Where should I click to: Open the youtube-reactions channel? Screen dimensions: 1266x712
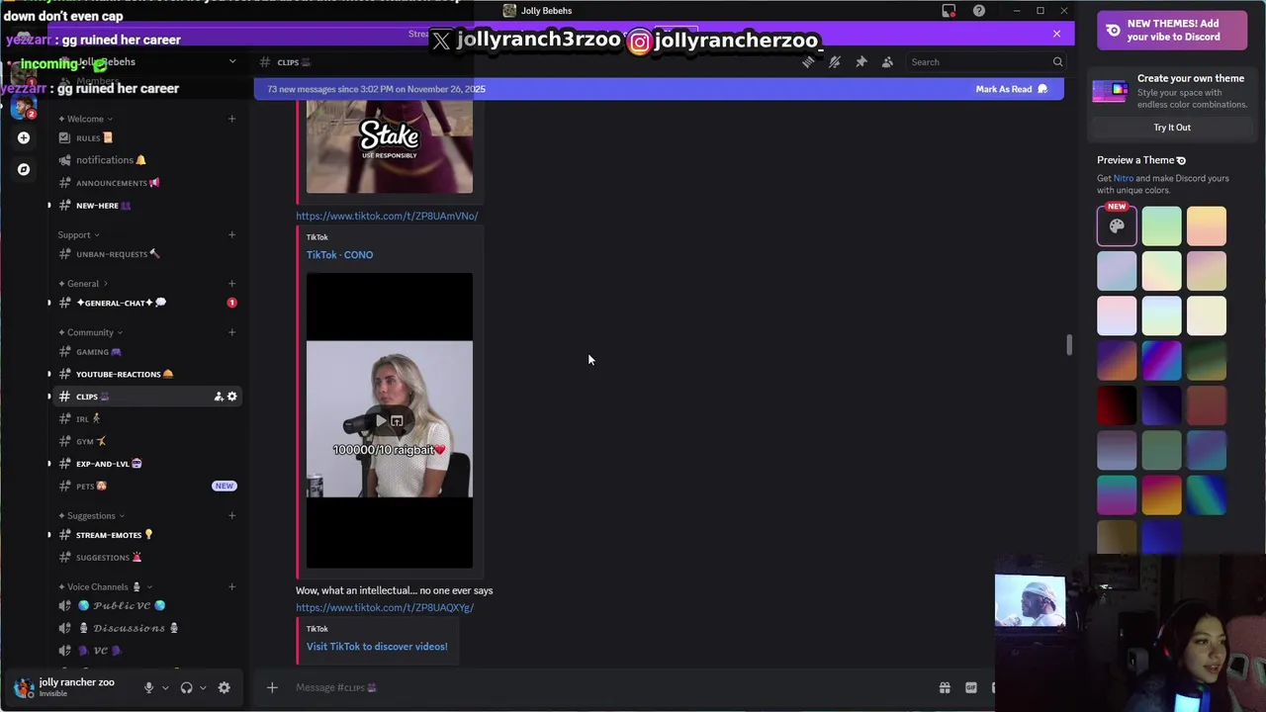coord(147,374)
